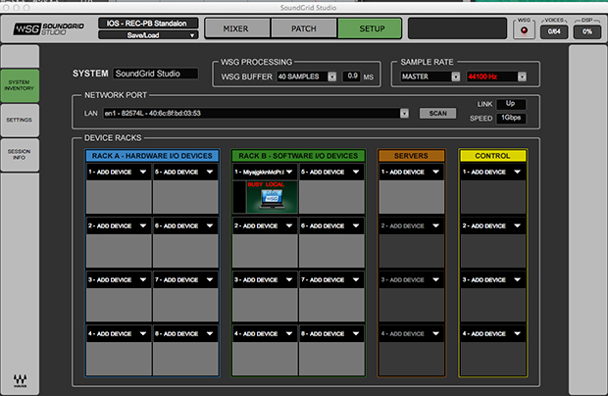608x396 pixels.
Task: Click the Rack B Software I/O Devices header
Action: coord(298,156)
